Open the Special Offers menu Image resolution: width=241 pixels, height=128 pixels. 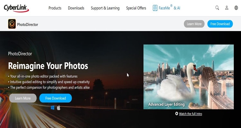point(136,8)
